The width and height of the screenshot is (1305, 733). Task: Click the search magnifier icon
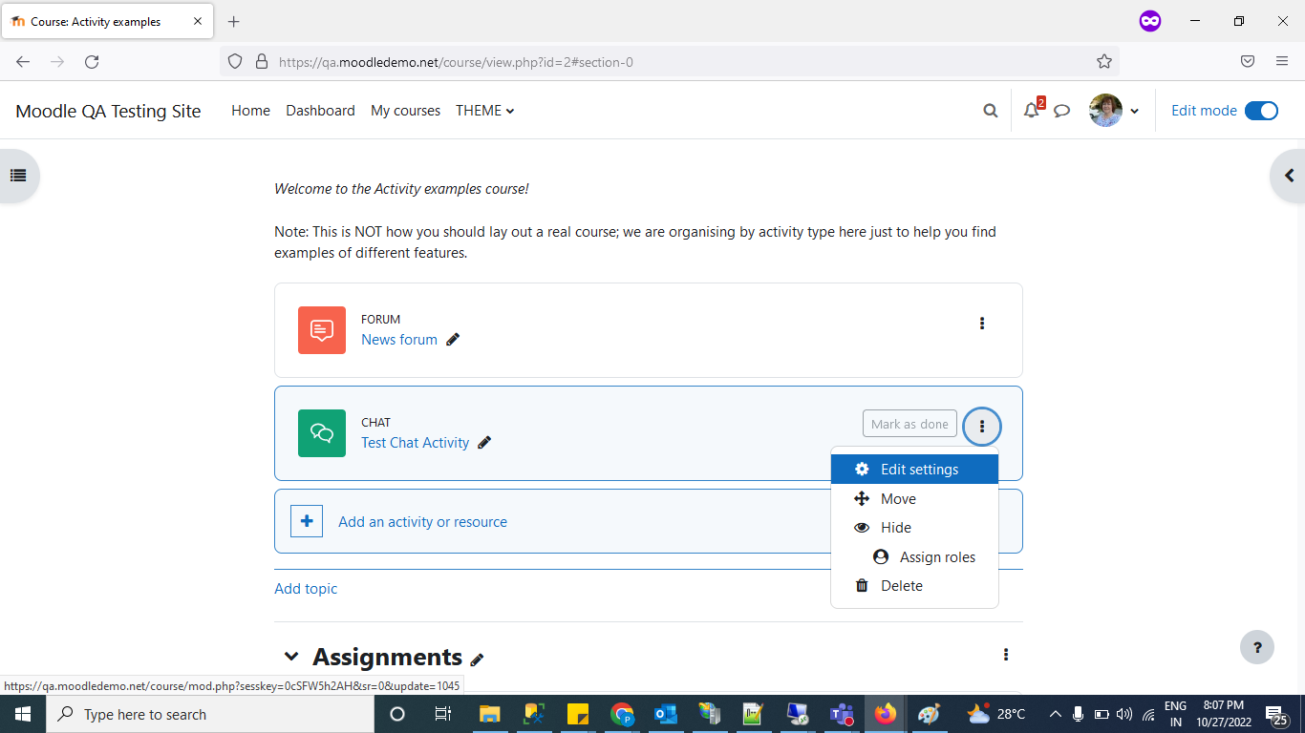point(991,111)
